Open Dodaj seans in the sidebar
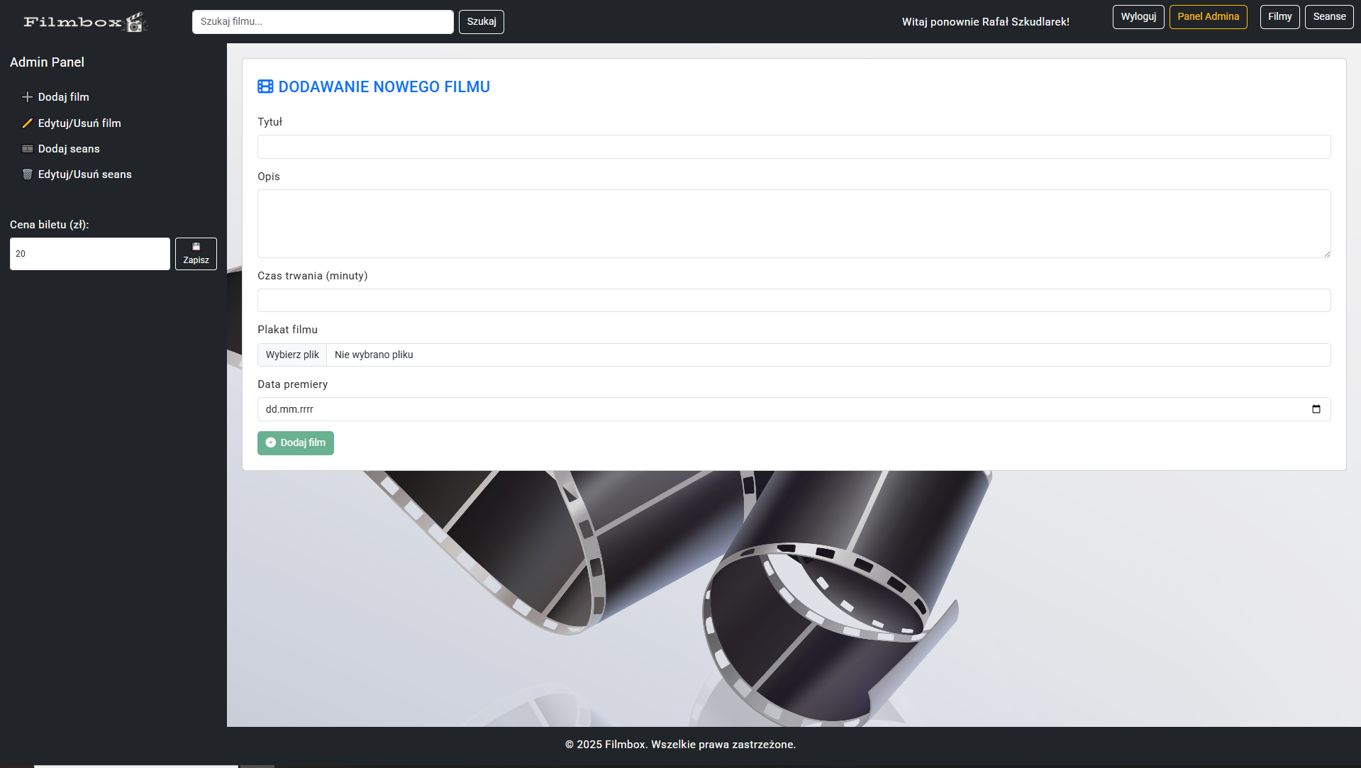 tap(69, 149)
